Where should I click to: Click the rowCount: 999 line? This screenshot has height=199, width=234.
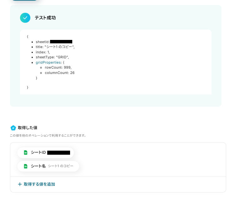[58, 67]
